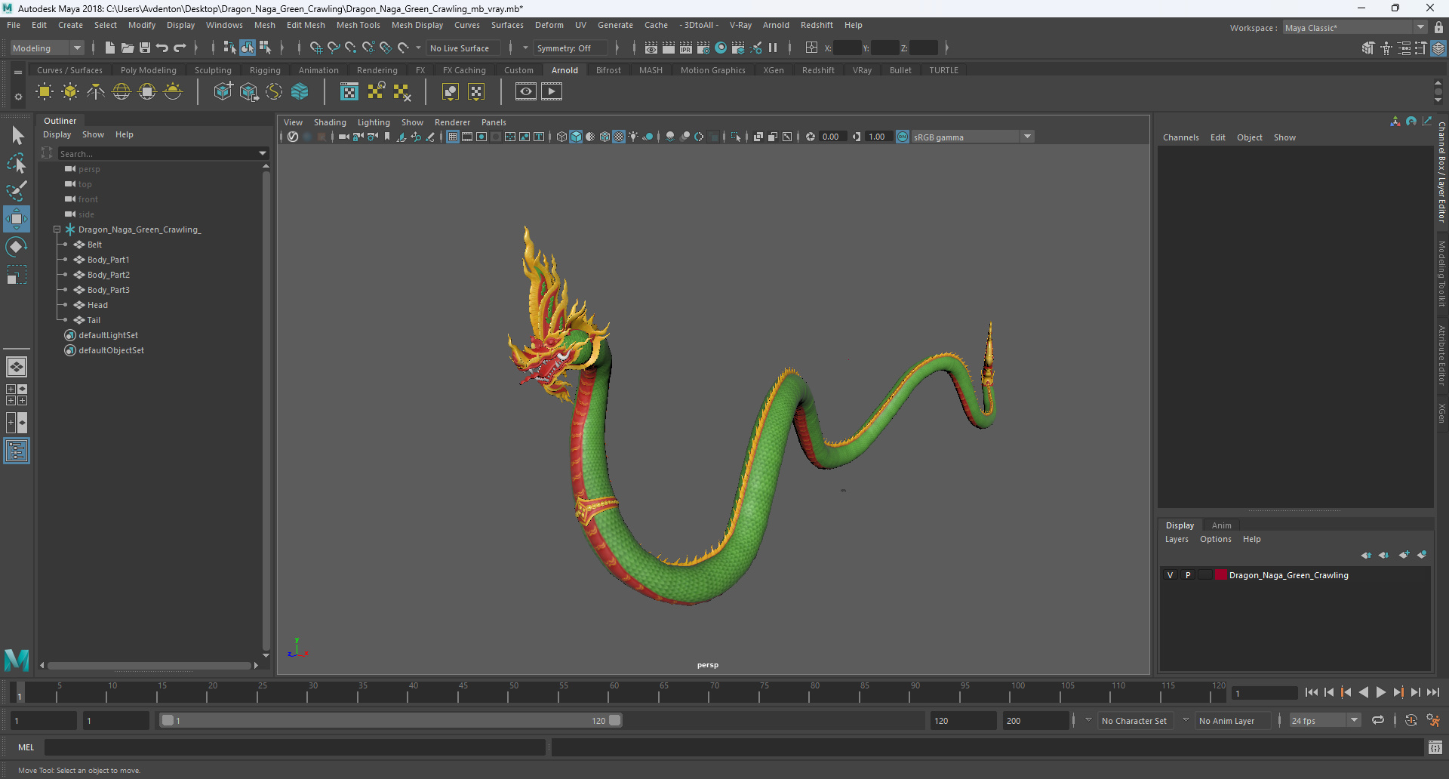Viewport: 1449px width, 779px height.
Task: Activate the Move tool
Action: [17, 219]
